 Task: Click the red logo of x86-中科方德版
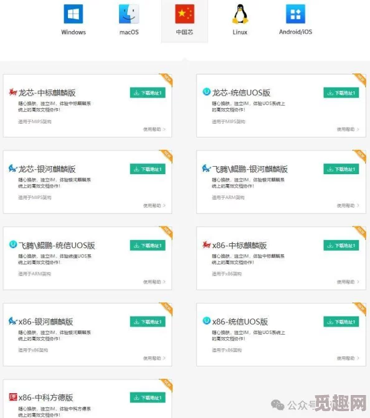[x=13, y=397]
